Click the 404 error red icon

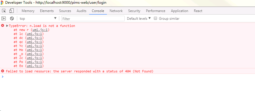click(3, 71)
